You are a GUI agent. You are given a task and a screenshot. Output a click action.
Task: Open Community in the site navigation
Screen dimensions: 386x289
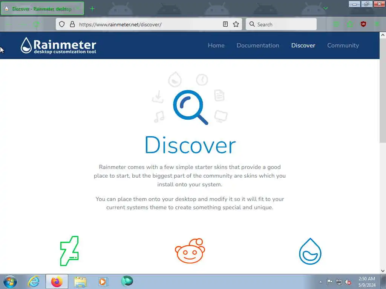click(343, 46)
